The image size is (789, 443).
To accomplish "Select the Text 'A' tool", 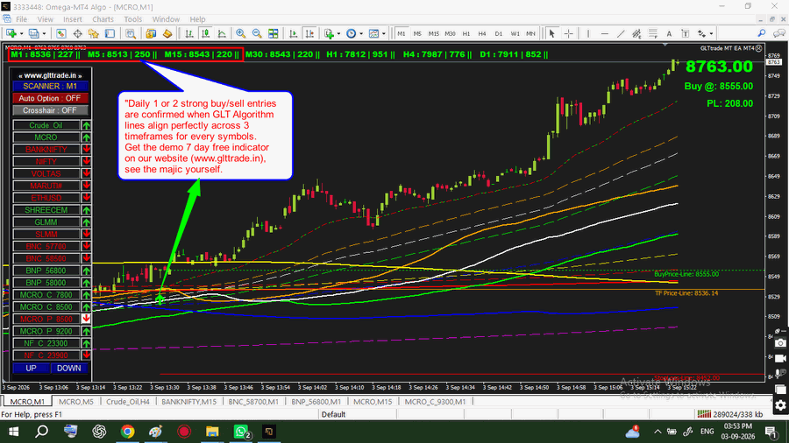I will (669, 33).
